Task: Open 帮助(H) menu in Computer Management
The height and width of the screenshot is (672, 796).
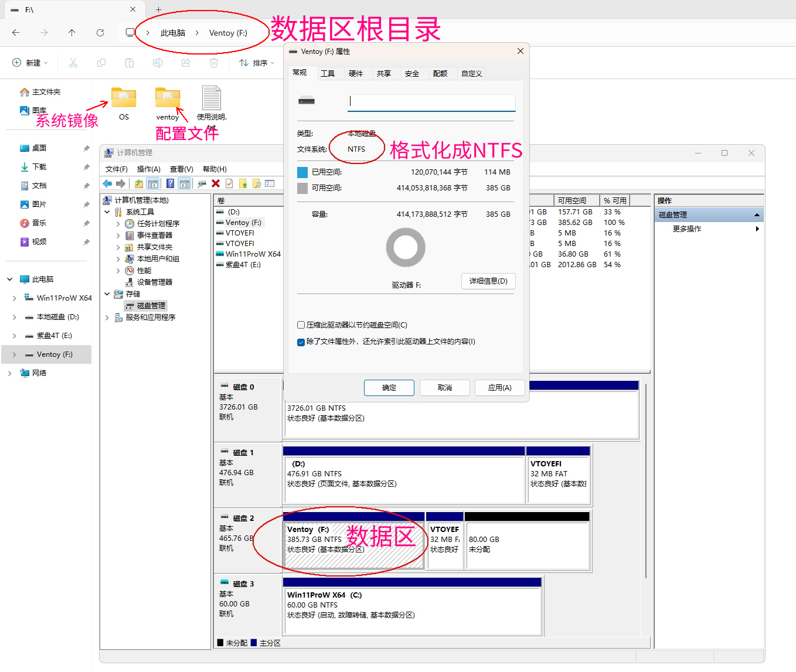Action: pyautogui.click(x=215, y=169)
